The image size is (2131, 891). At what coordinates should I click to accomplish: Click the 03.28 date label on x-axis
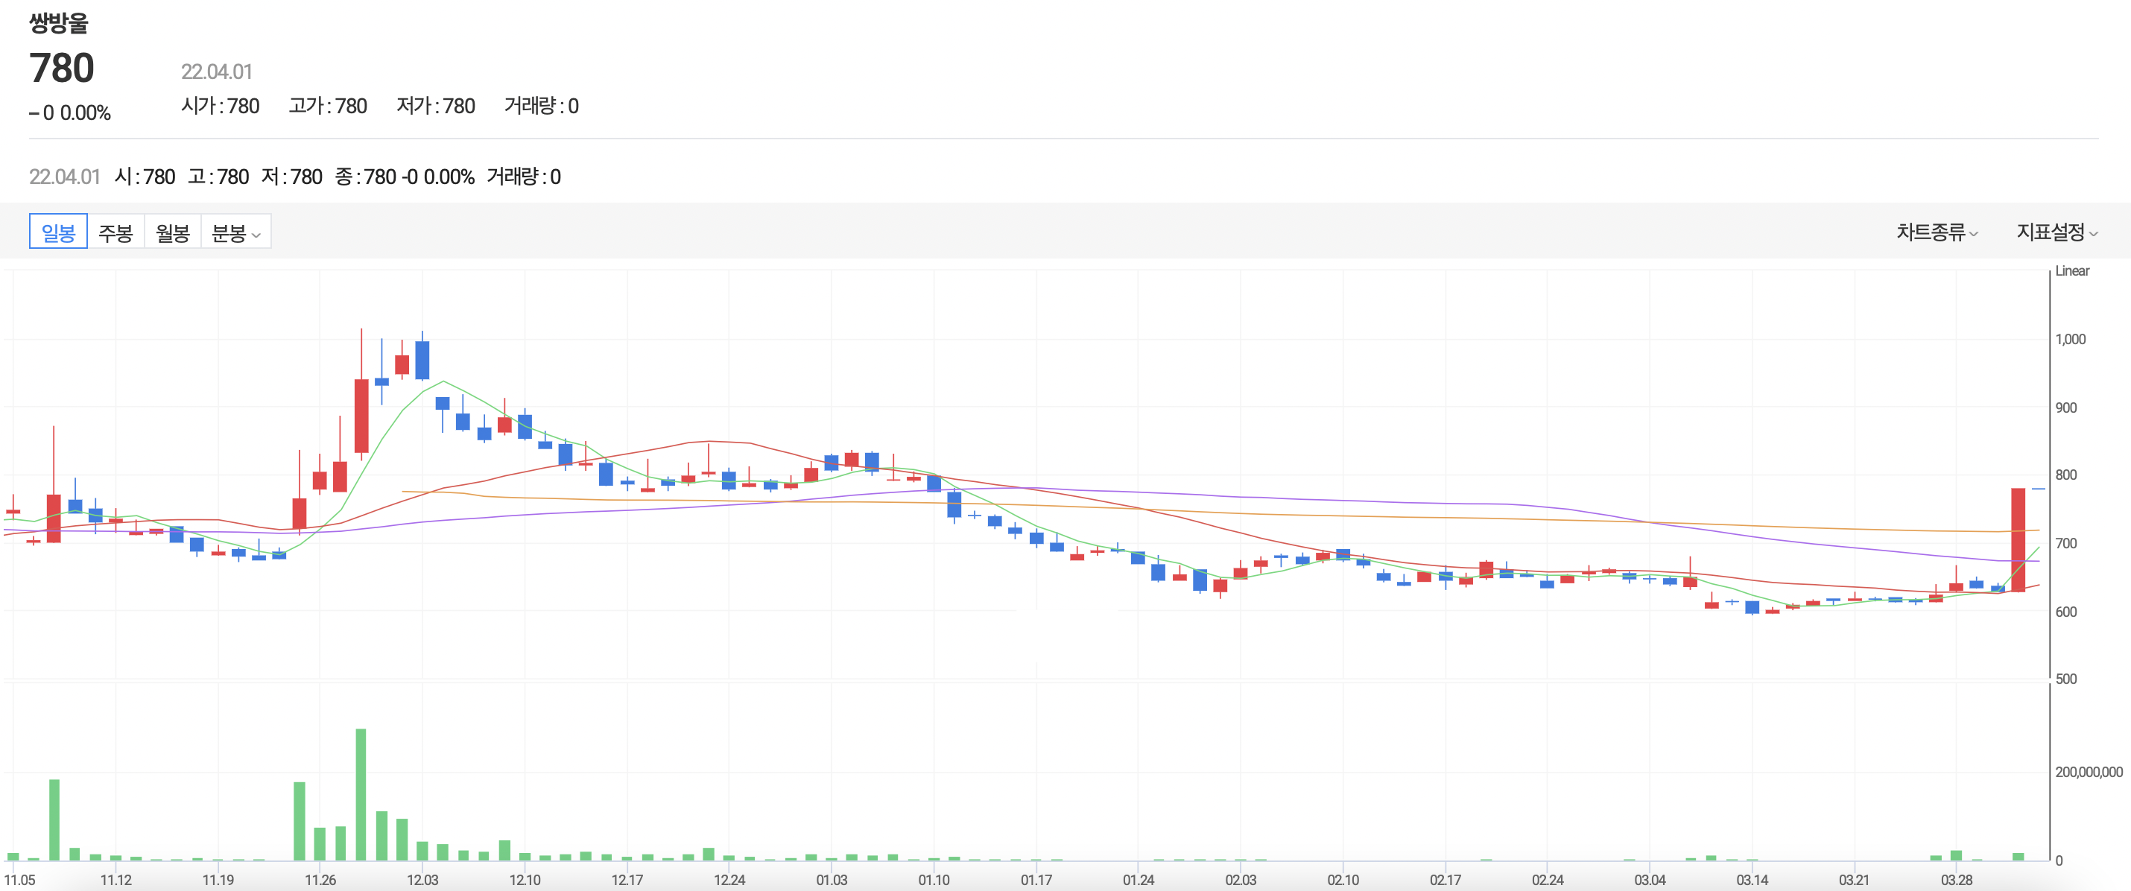1956,879
